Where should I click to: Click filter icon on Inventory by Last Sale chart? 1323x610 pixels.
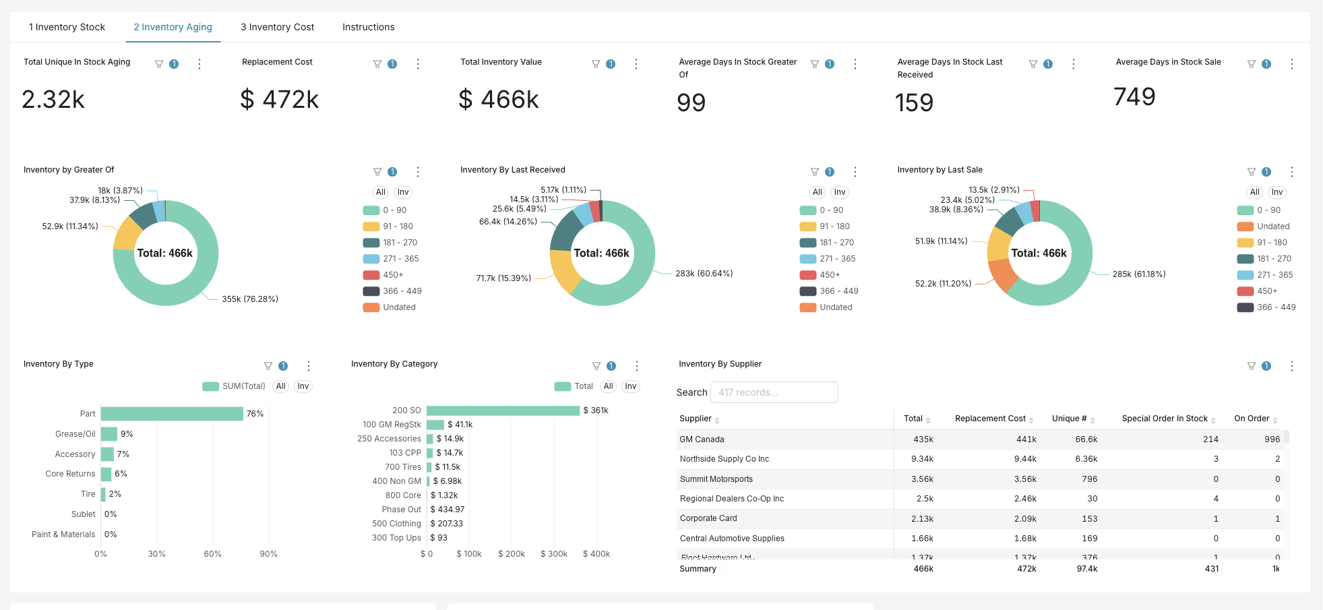pos(1252,172)
